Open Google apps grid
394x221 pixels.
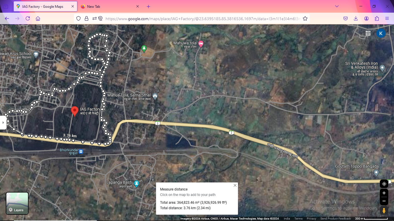point(368,33)
